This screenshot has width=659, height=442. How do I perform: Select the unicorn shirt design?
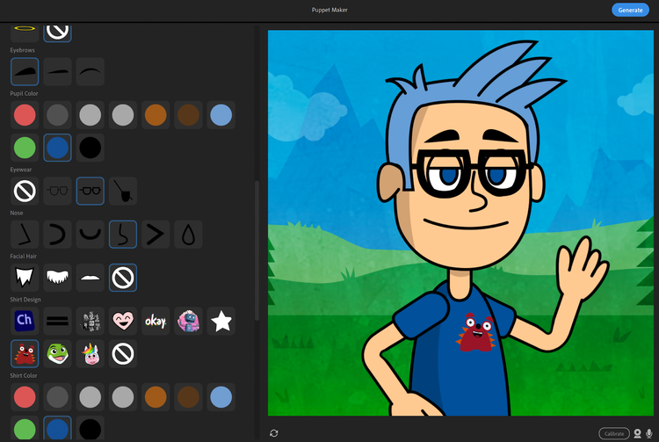tap(90, 353)
